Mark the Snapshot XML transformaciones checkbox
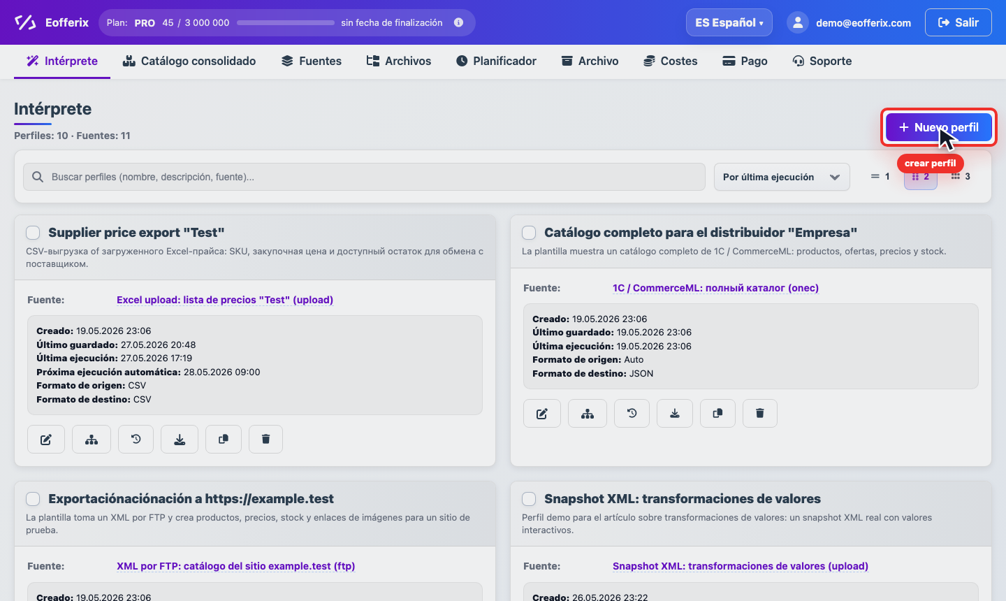Image resolution: width=1006 pixels, height=601 pixels. tap(529, 499)
